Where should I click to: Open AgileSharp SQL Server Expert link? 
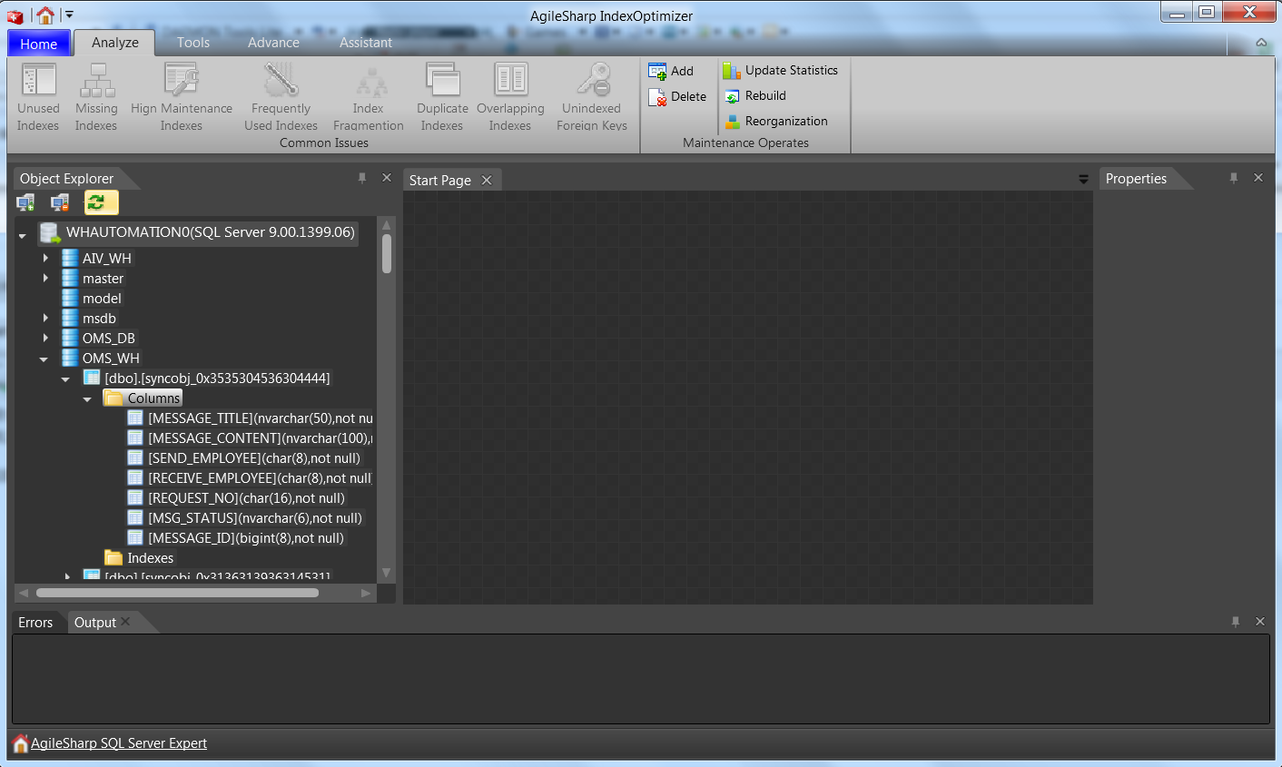[119, 743]
